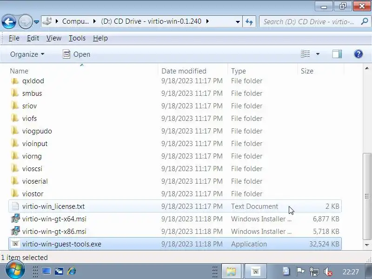
Task: Expand the arrow after Compu... breadcrumb
Action: tap(94, 21)
